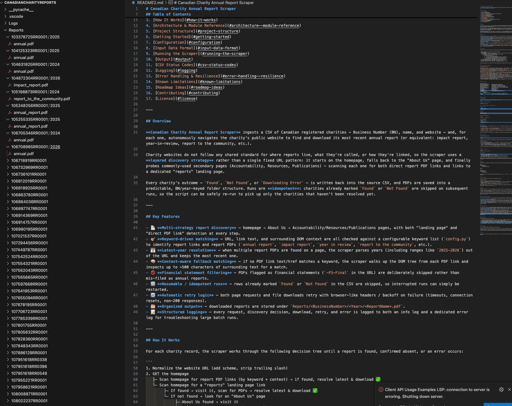Select folder 106863780RR0001
Screen dimensions: 512x406
point(29,195)
